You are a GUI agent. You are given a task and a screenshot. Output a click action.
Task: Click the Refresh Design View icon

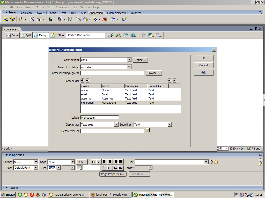pos(143,35)
